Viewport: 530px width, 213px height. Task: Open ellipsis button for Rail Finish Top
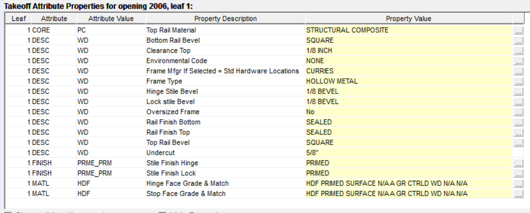[x=519, y=133]
